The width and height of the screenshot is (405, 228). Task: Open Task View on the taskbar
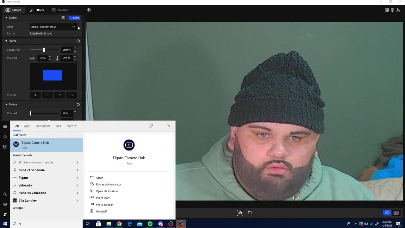coord(88,224)
